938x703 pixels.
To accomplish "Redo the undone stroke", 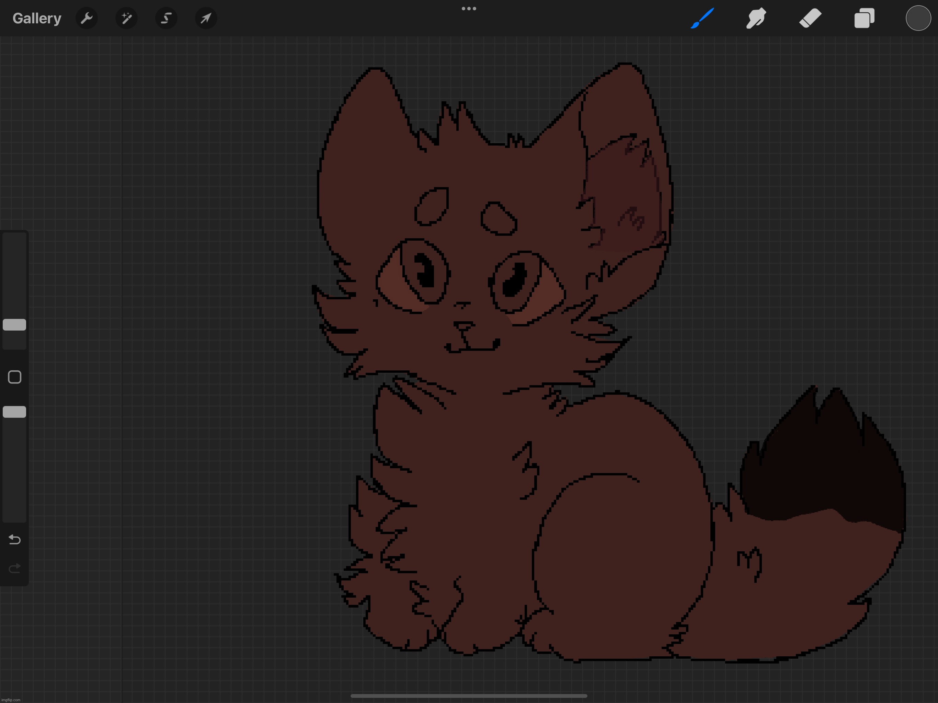I will click(x=14, y=568).
